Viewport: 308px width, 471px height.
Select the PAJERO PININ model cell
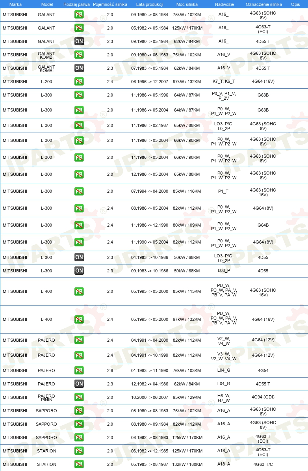pos(46,398)
